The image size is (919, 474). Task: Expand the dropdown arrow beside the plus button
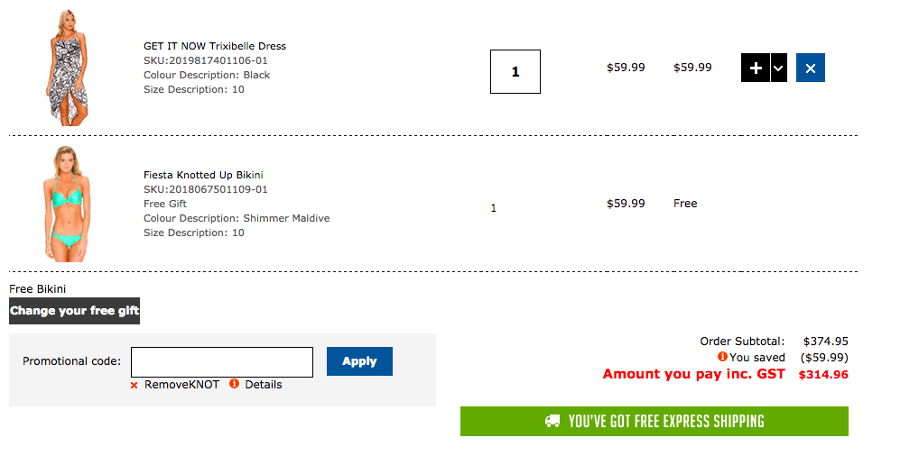pyautogui.click(x=778, y=68)
